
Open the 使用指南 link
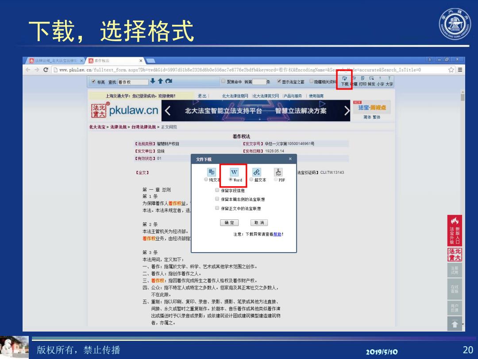tap(316, 96)
